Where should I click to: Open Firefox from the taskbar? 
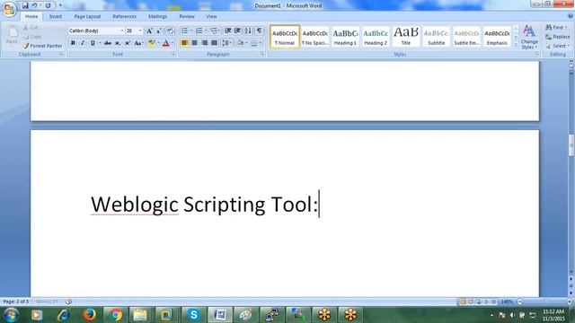click(x=89, y=315)
